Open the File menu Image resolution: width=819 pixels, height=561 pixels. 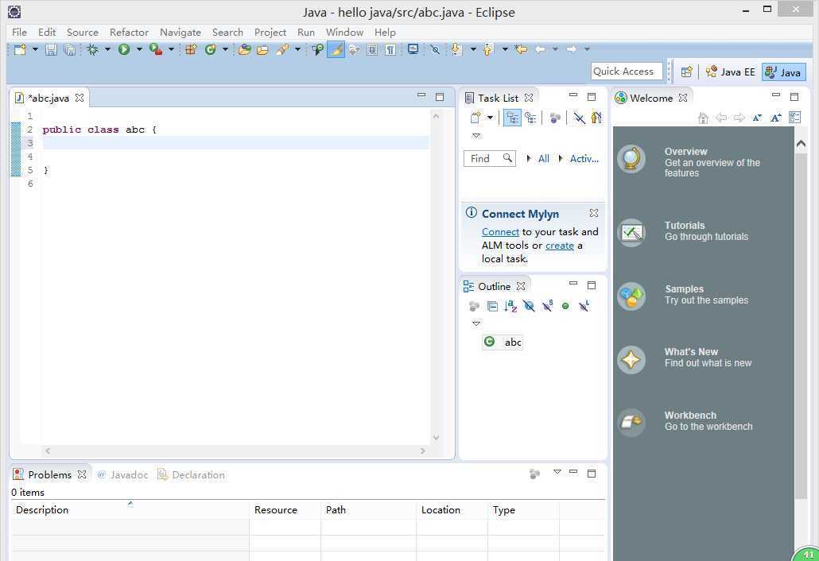click(x=19, y=33)
